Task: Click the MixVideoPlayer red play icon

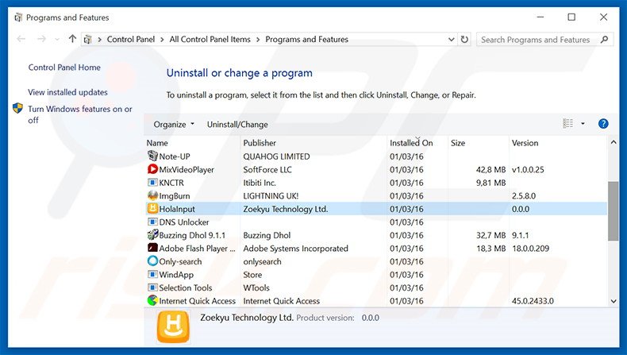Action: point(152,169)
